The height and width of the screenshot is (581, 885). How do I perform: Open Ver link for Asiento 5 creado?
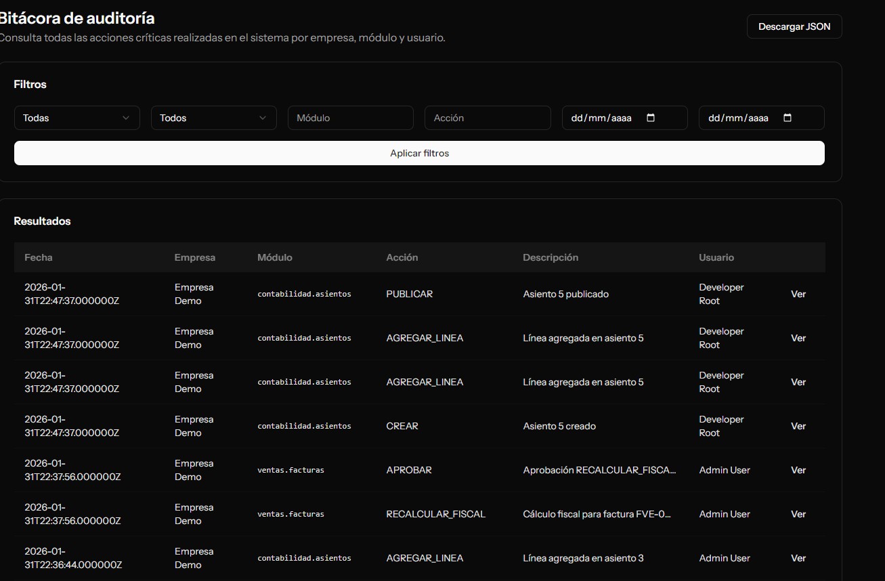point(798,426)
